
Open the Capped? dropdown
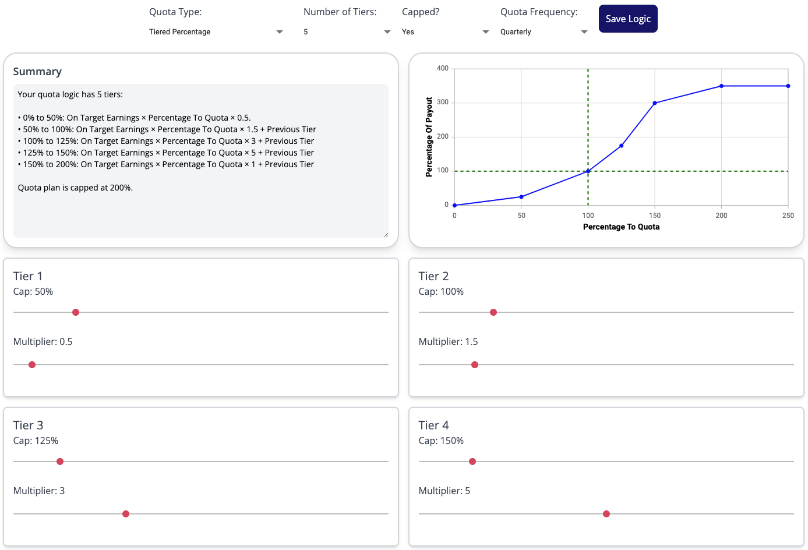pyautogui.click(x=445, y=32)
